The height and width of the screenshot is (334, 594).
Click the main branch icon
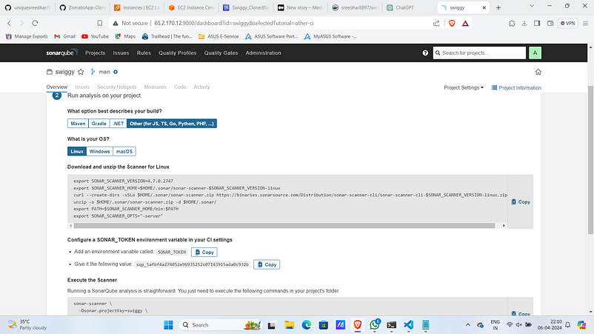pyautogui.click(x=93, y=72)
